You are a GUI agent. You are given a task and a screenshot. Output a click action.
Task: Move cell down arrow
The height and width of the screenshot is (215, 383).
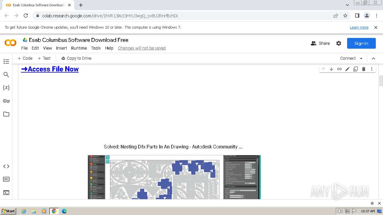coord(331,69)
